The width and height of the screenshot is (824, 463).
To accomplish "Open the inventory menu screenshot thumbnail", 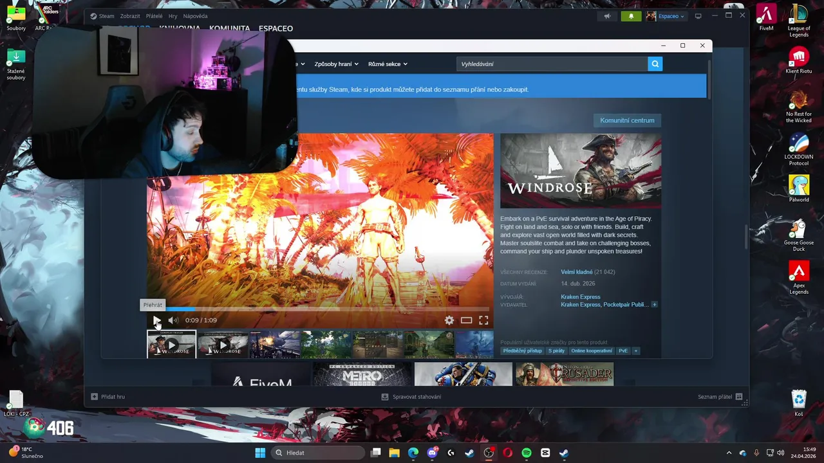I will click(378, 344).
